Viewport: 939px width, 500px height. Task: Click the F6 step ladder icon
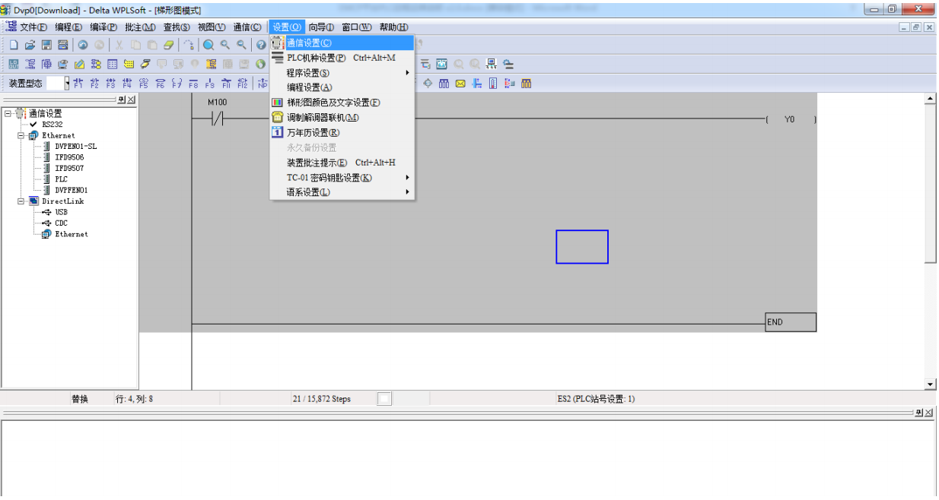[x=161, y=83]
